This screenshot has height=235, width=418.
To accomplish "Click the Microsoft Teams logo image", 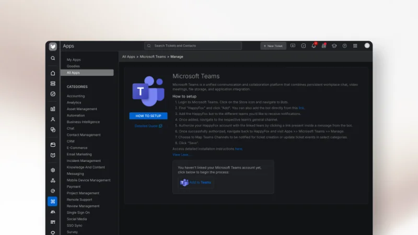I will [148, 91].
